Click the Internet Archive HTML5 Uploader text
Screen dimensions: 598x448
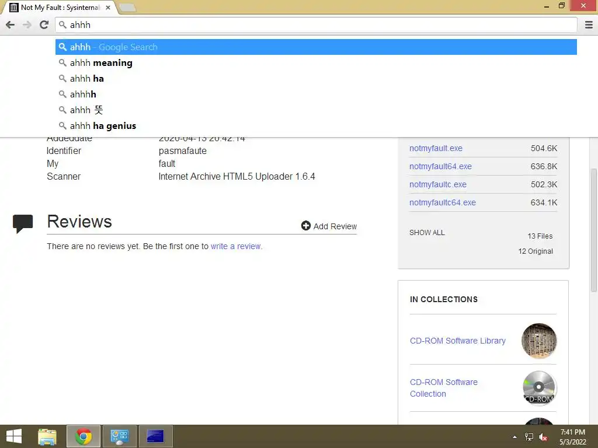(x=237, y=176)
